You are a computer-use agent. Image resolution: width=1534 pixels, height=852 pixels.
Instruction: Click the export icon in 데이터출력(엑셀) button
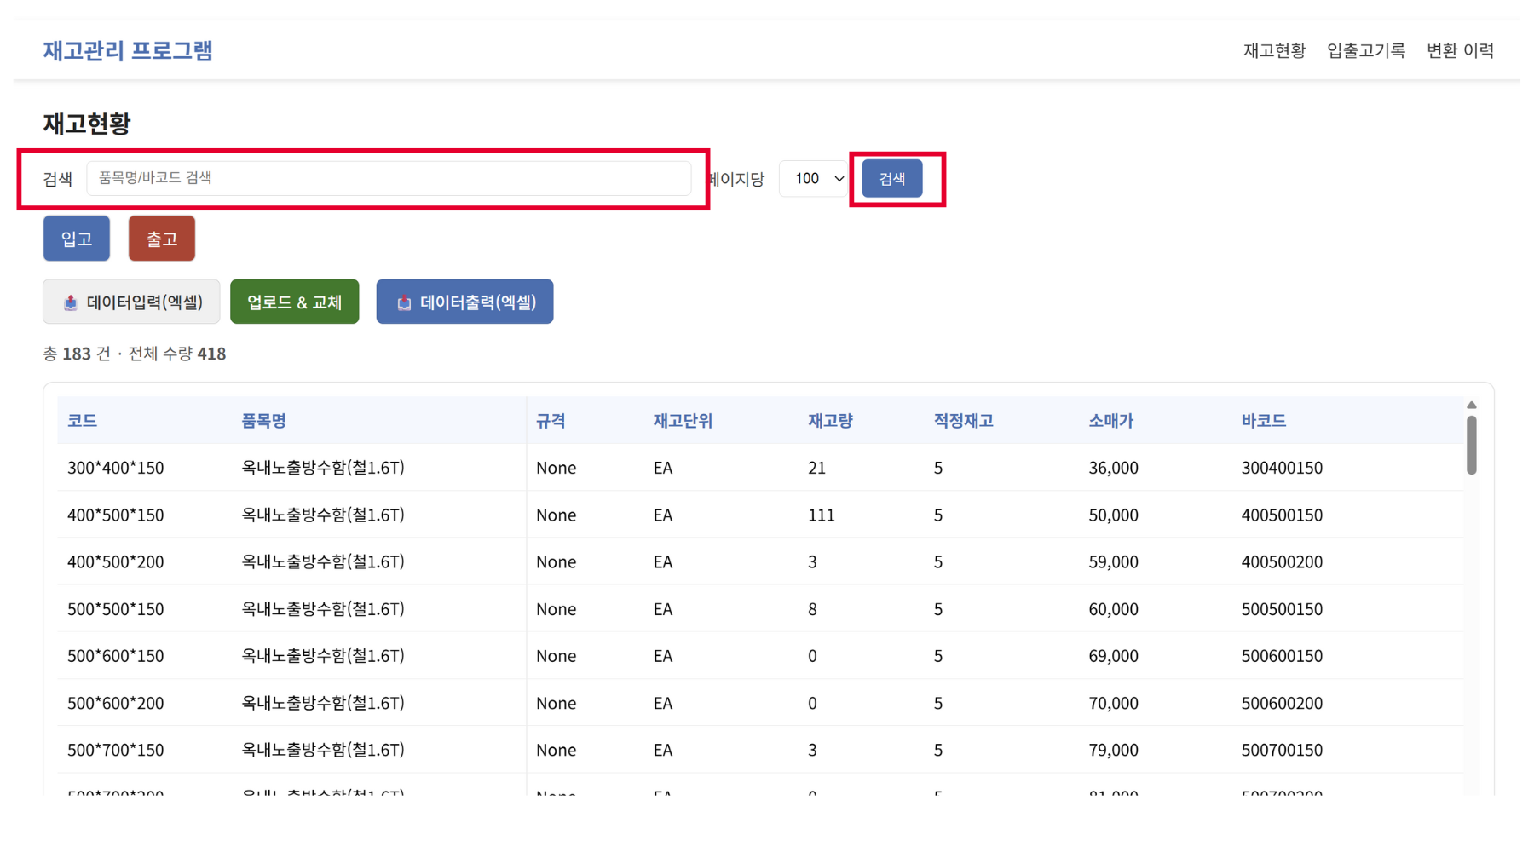404,302
